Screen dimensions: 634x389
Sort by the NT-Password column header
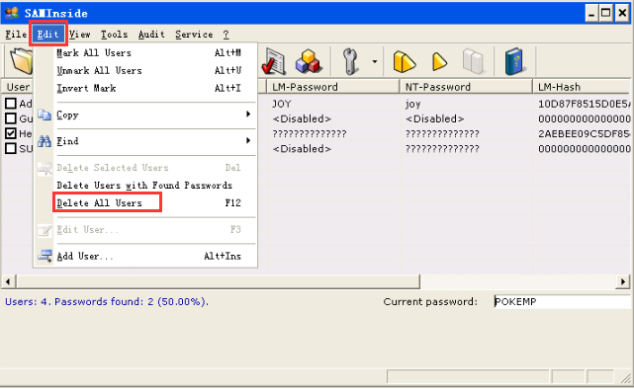pyautogui.click(x=466, y=87)
